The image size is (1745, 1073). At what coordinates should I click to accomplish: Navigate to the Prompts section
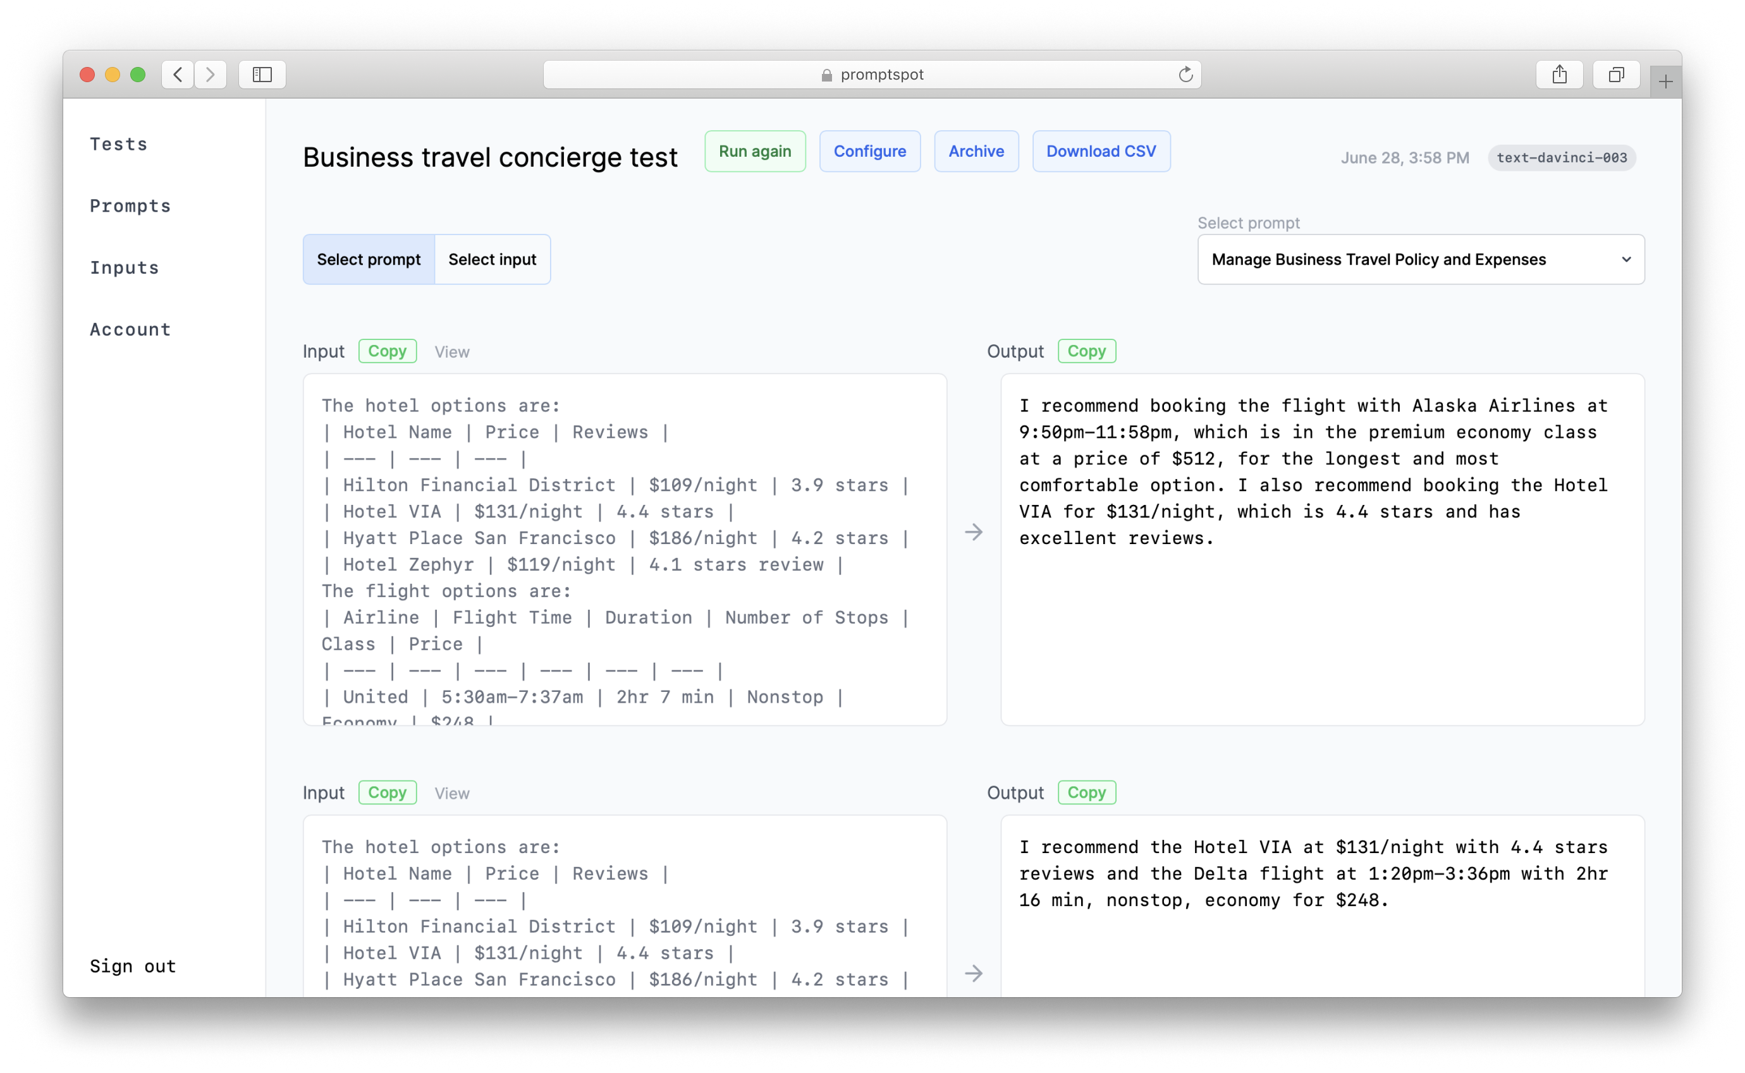coord(130,205)
